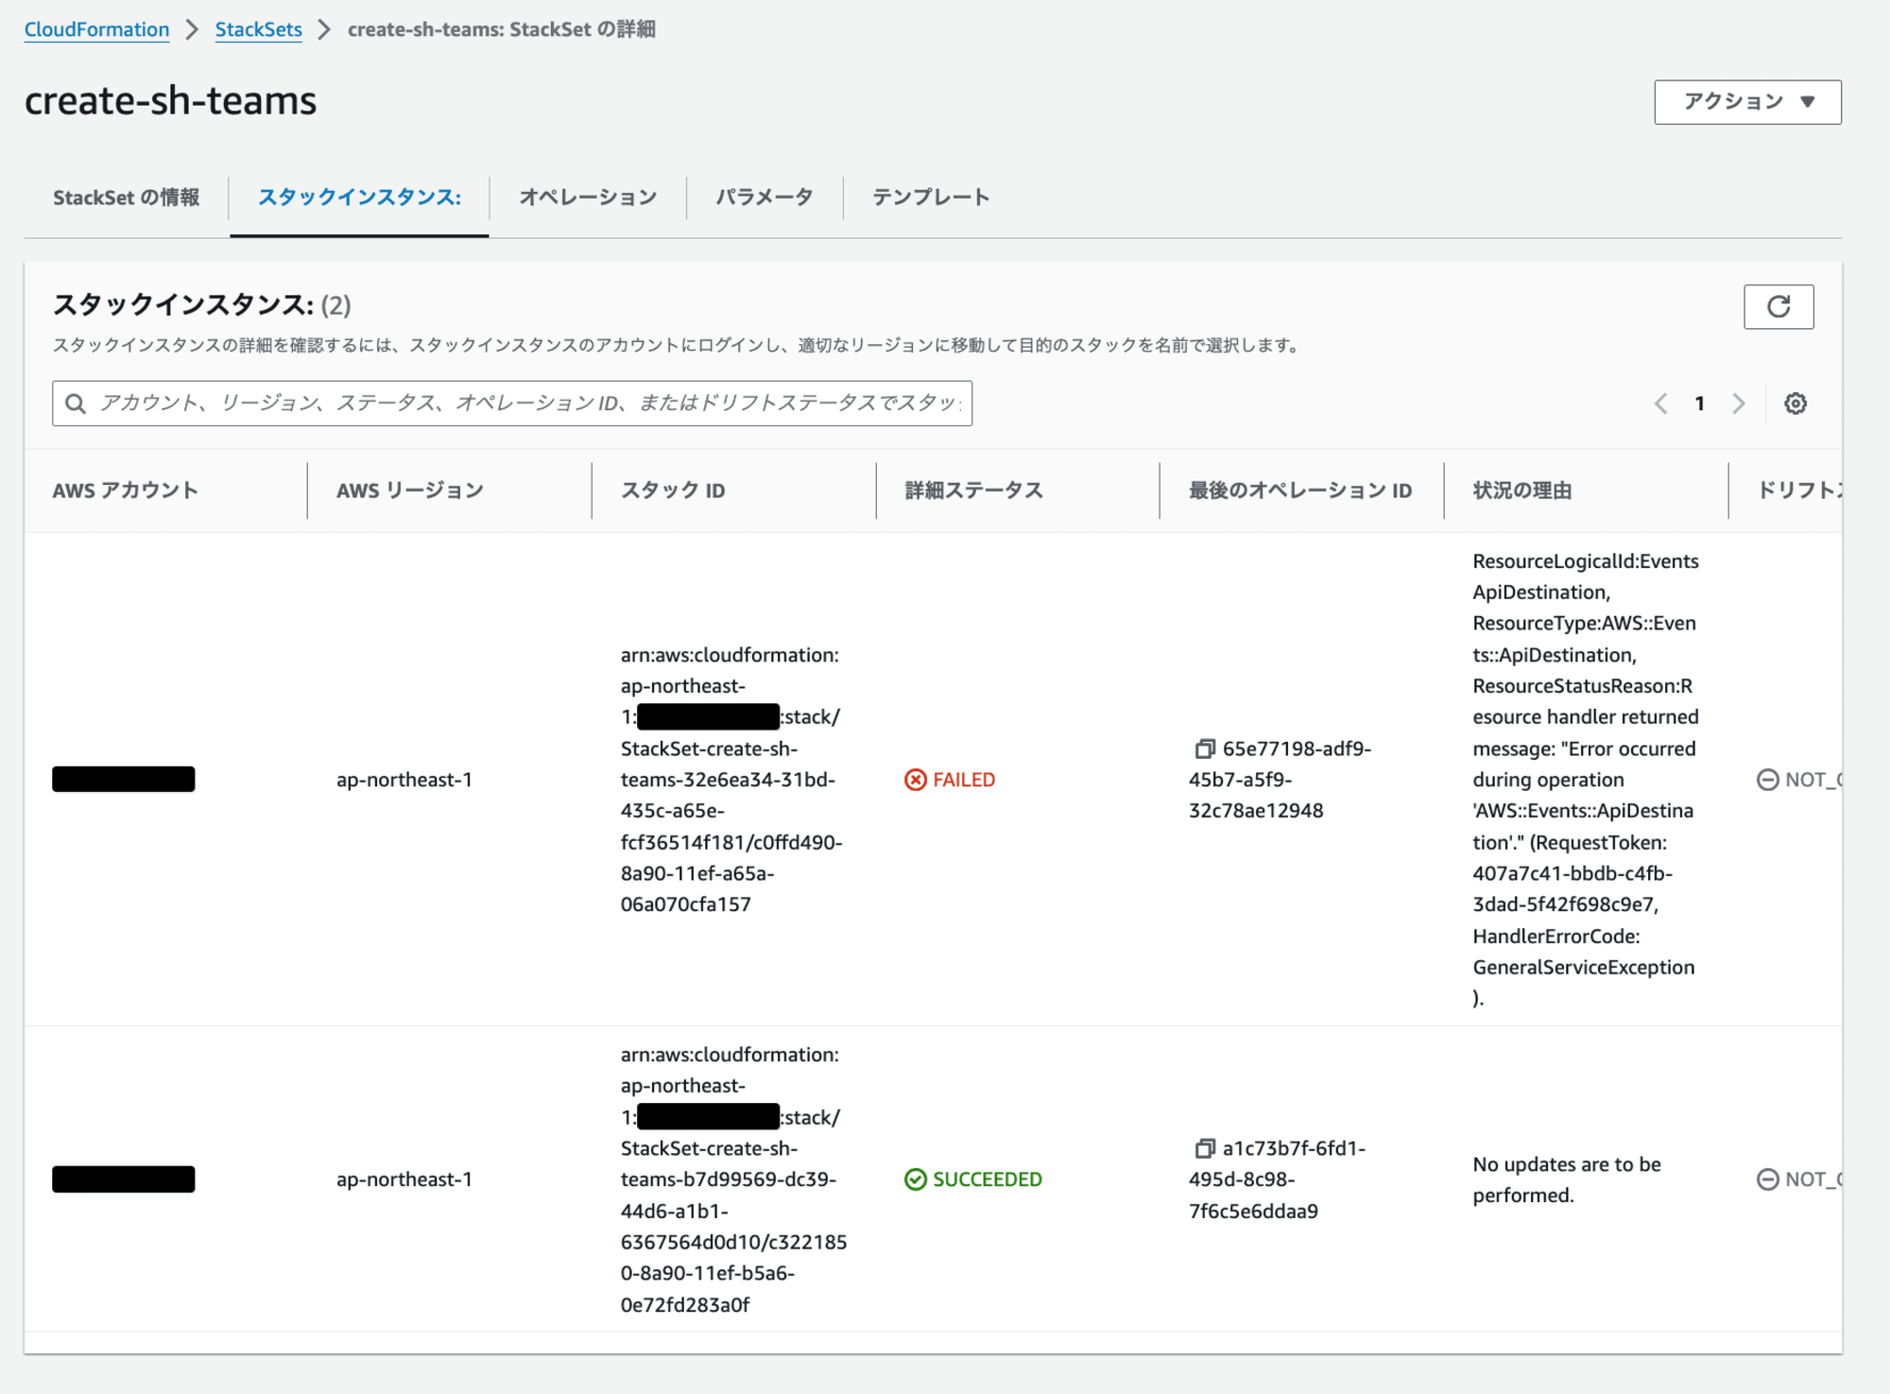1890x1394 pixels.
Task: Follow the CloudFormation breadcrumb link
Action: (96, 29)
